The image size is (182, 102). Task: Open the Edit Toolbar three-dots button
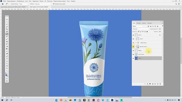coord(7,71)
